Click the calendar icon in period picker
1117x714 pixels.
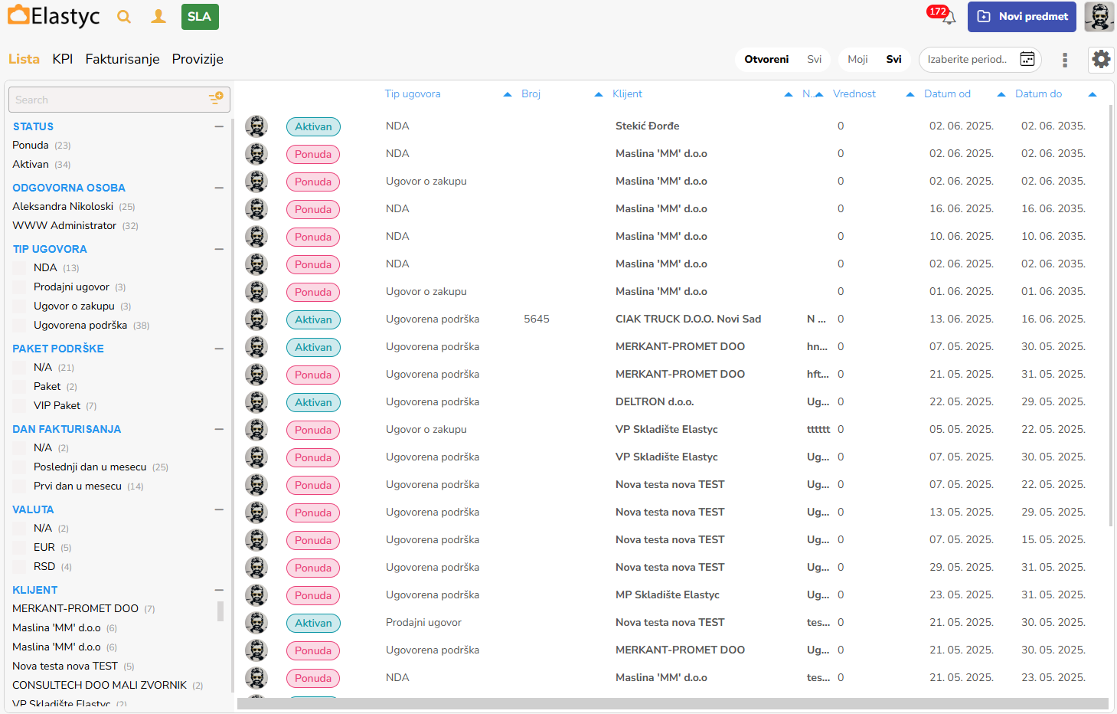point(1027,59)
